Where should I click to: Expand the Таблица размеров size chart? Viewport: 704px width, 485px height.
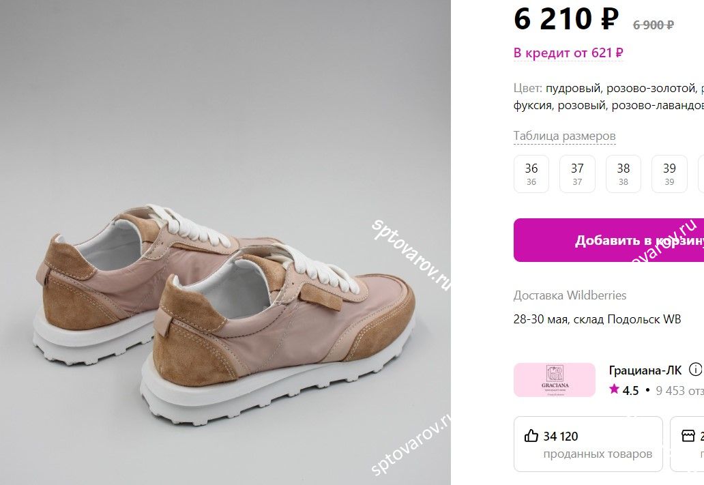coord(564,136)
